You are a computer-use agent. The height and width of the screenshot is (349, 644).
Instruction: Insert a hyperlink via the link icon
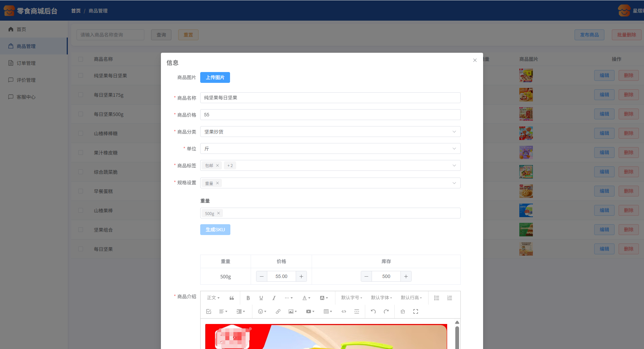click(278, 311)
